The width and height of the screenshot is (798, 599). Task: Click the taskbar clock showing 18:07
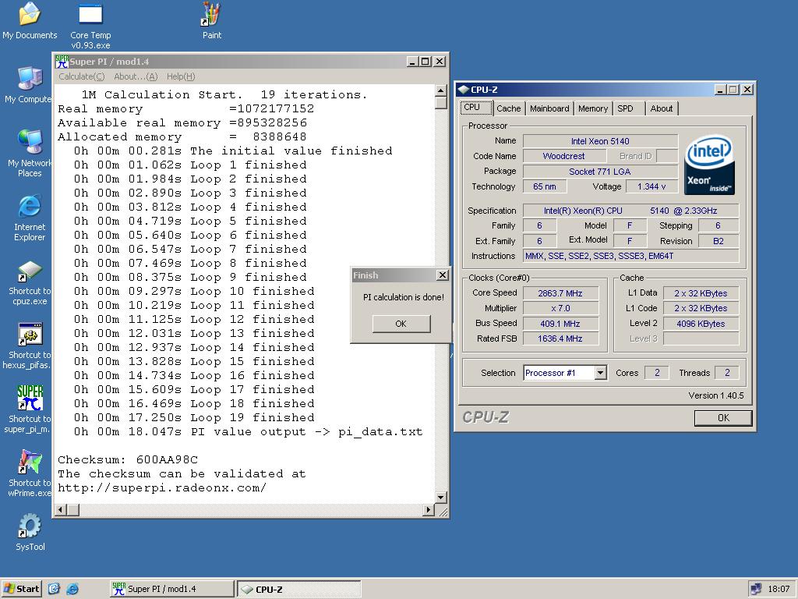(779, 589)
